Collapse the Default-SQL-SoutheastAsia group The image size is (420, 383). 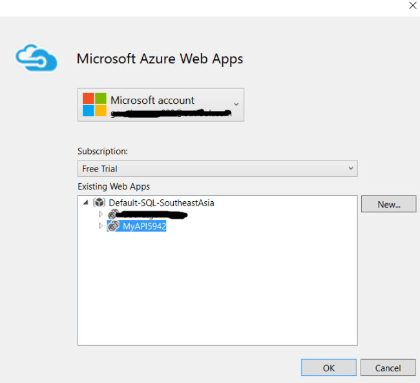point(86,202)
